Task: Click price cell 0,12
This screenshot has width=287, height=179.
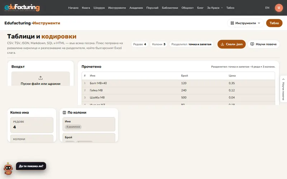Action: [232, 90]
